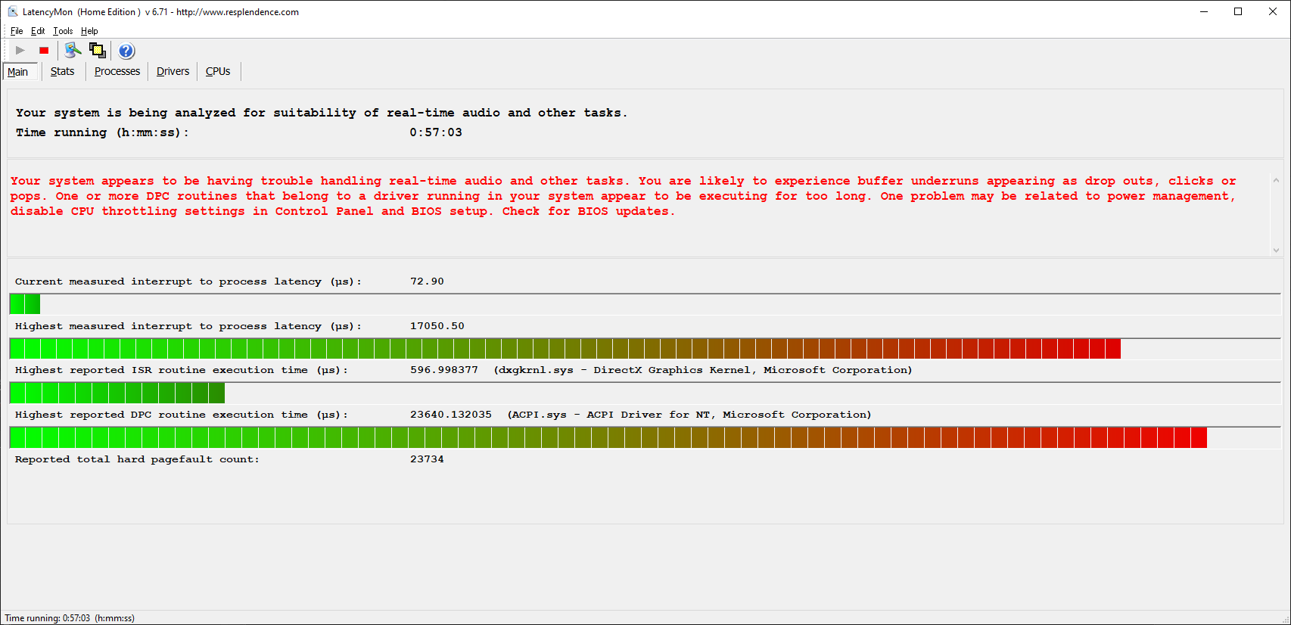Click the 23734 pagefault count value
The width and height of the screenshot is (1291, 625).
(x=427, y=459)
